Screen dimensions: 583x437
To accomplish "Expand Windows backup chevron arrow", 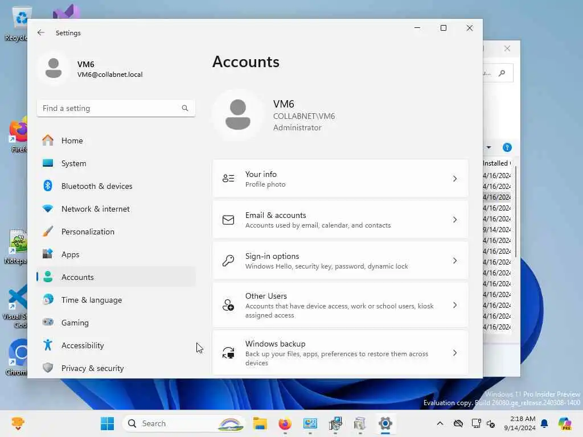I will pos(455,353).
